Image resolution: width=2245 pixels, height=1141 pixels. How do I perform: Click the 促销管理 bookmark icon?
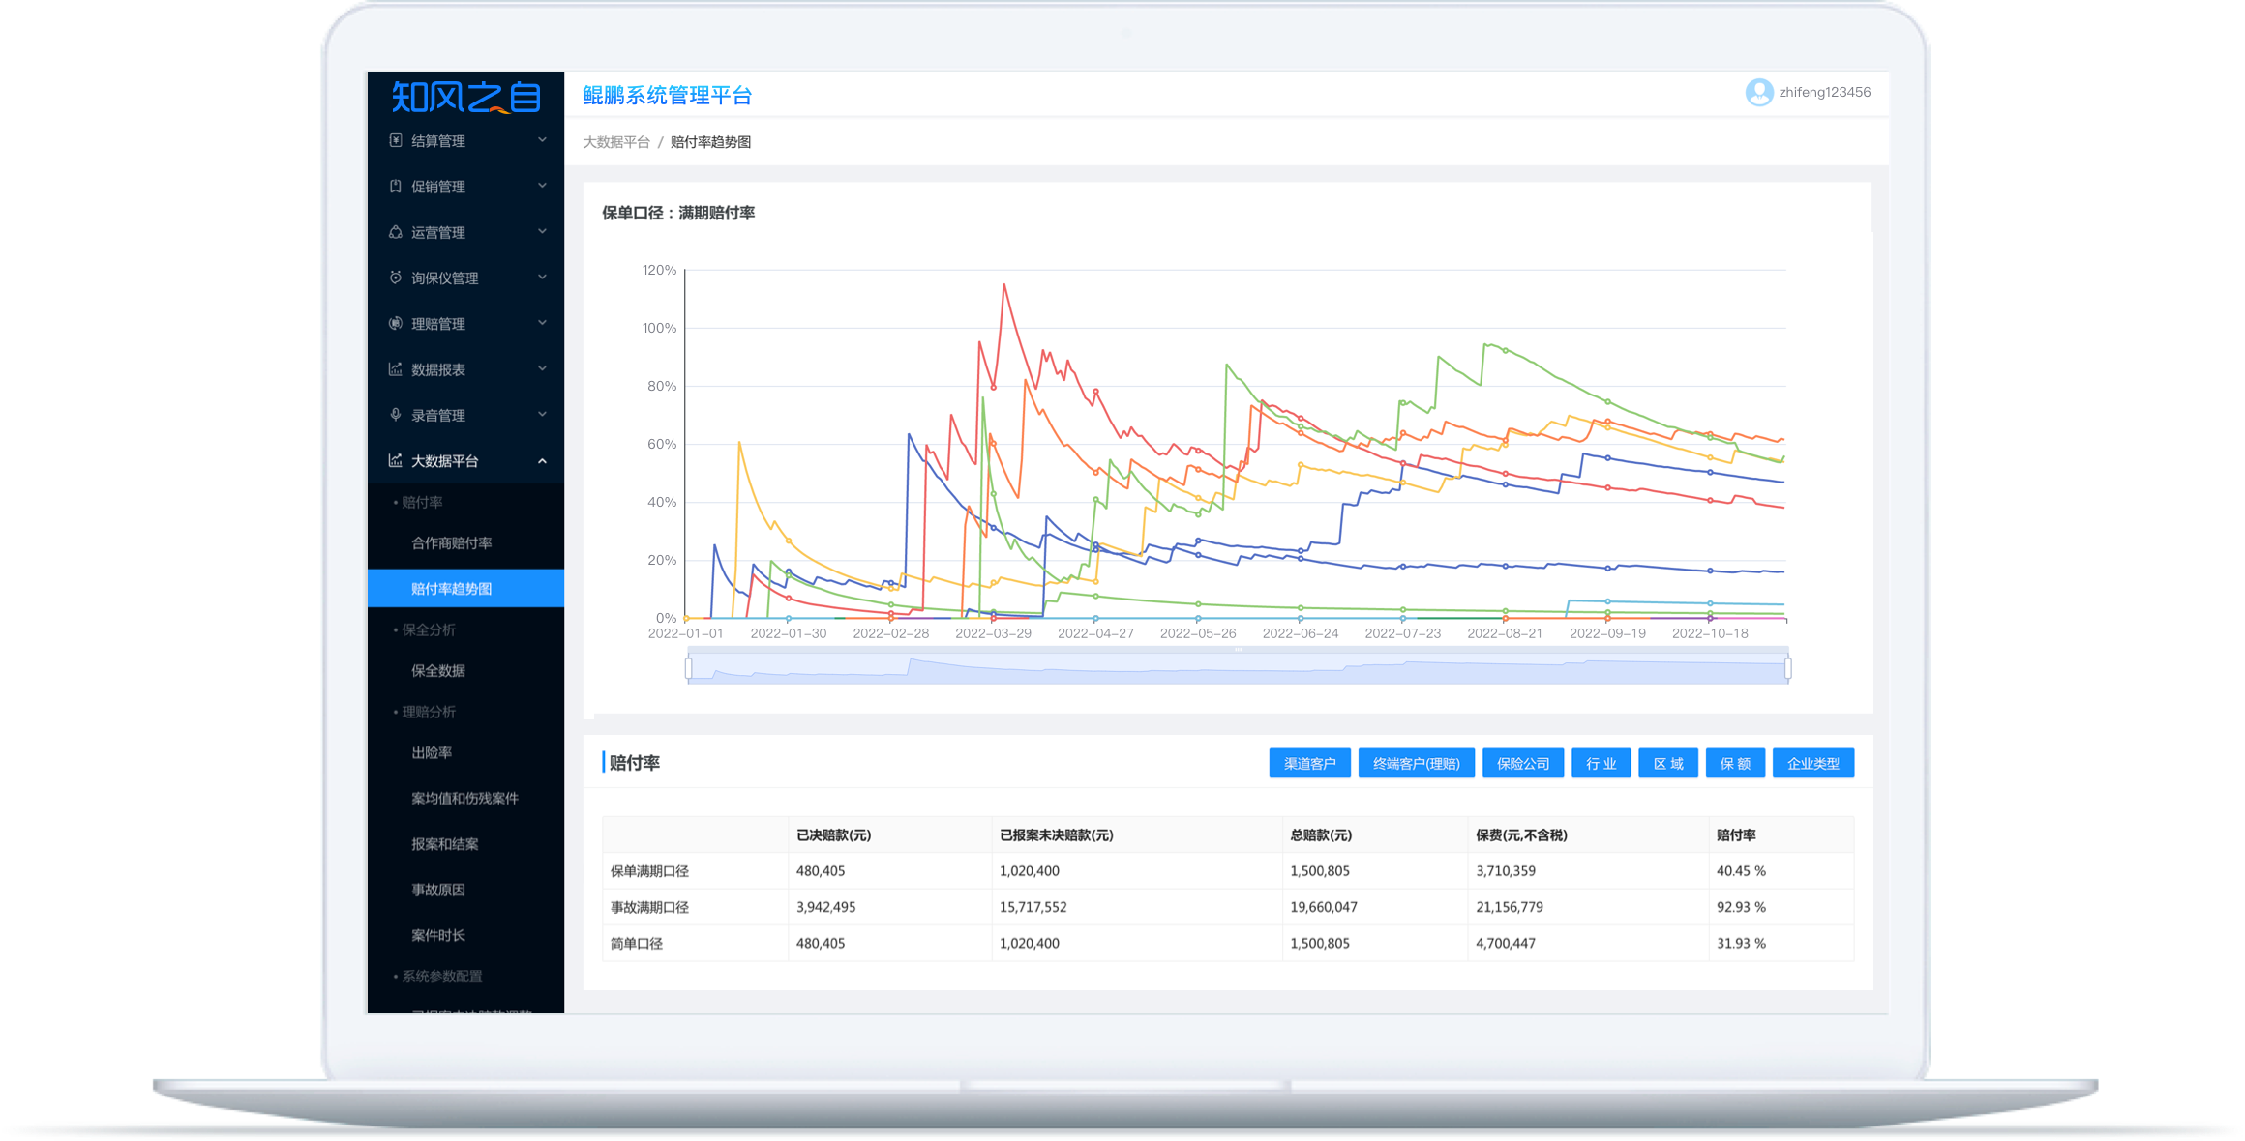(x=395, y=186)
